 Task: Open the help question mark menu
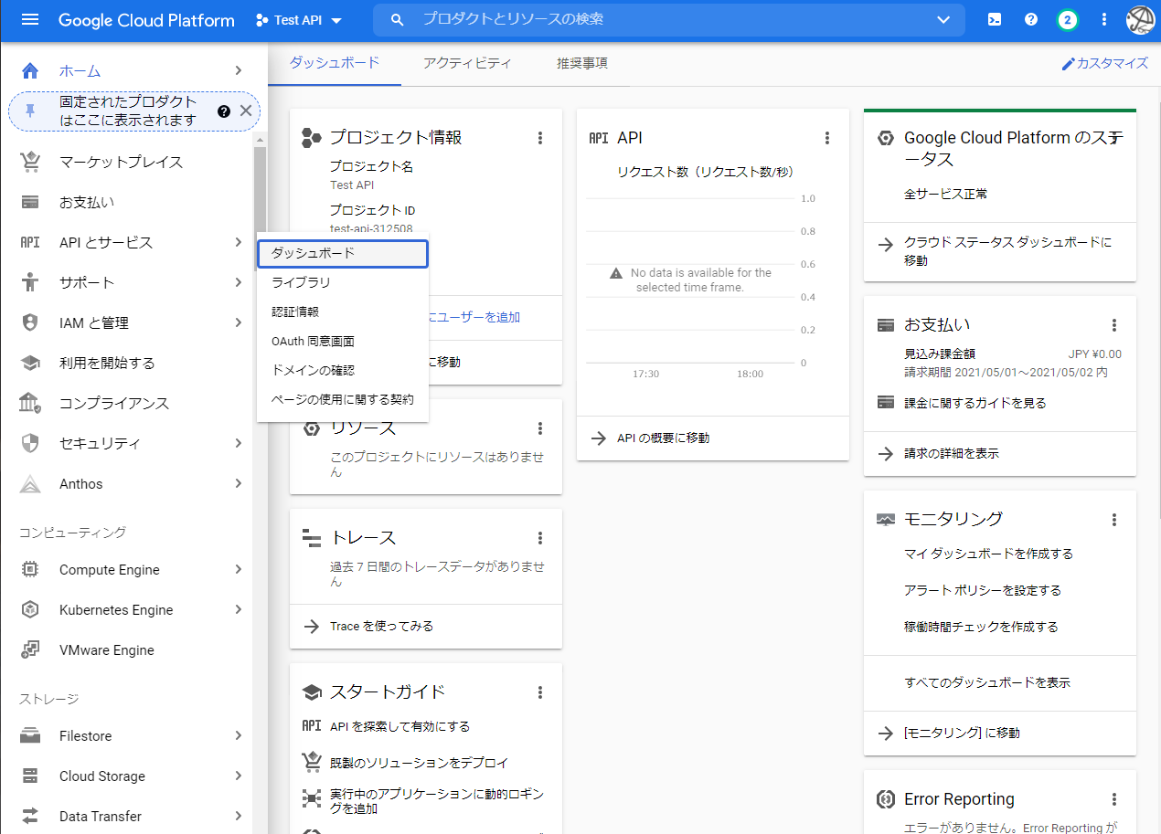pos(1031,19)
